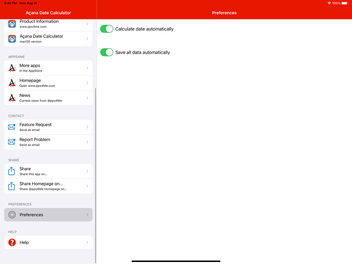
Task: Click the chevron on Feature Request row
Action: click(87, 127)
